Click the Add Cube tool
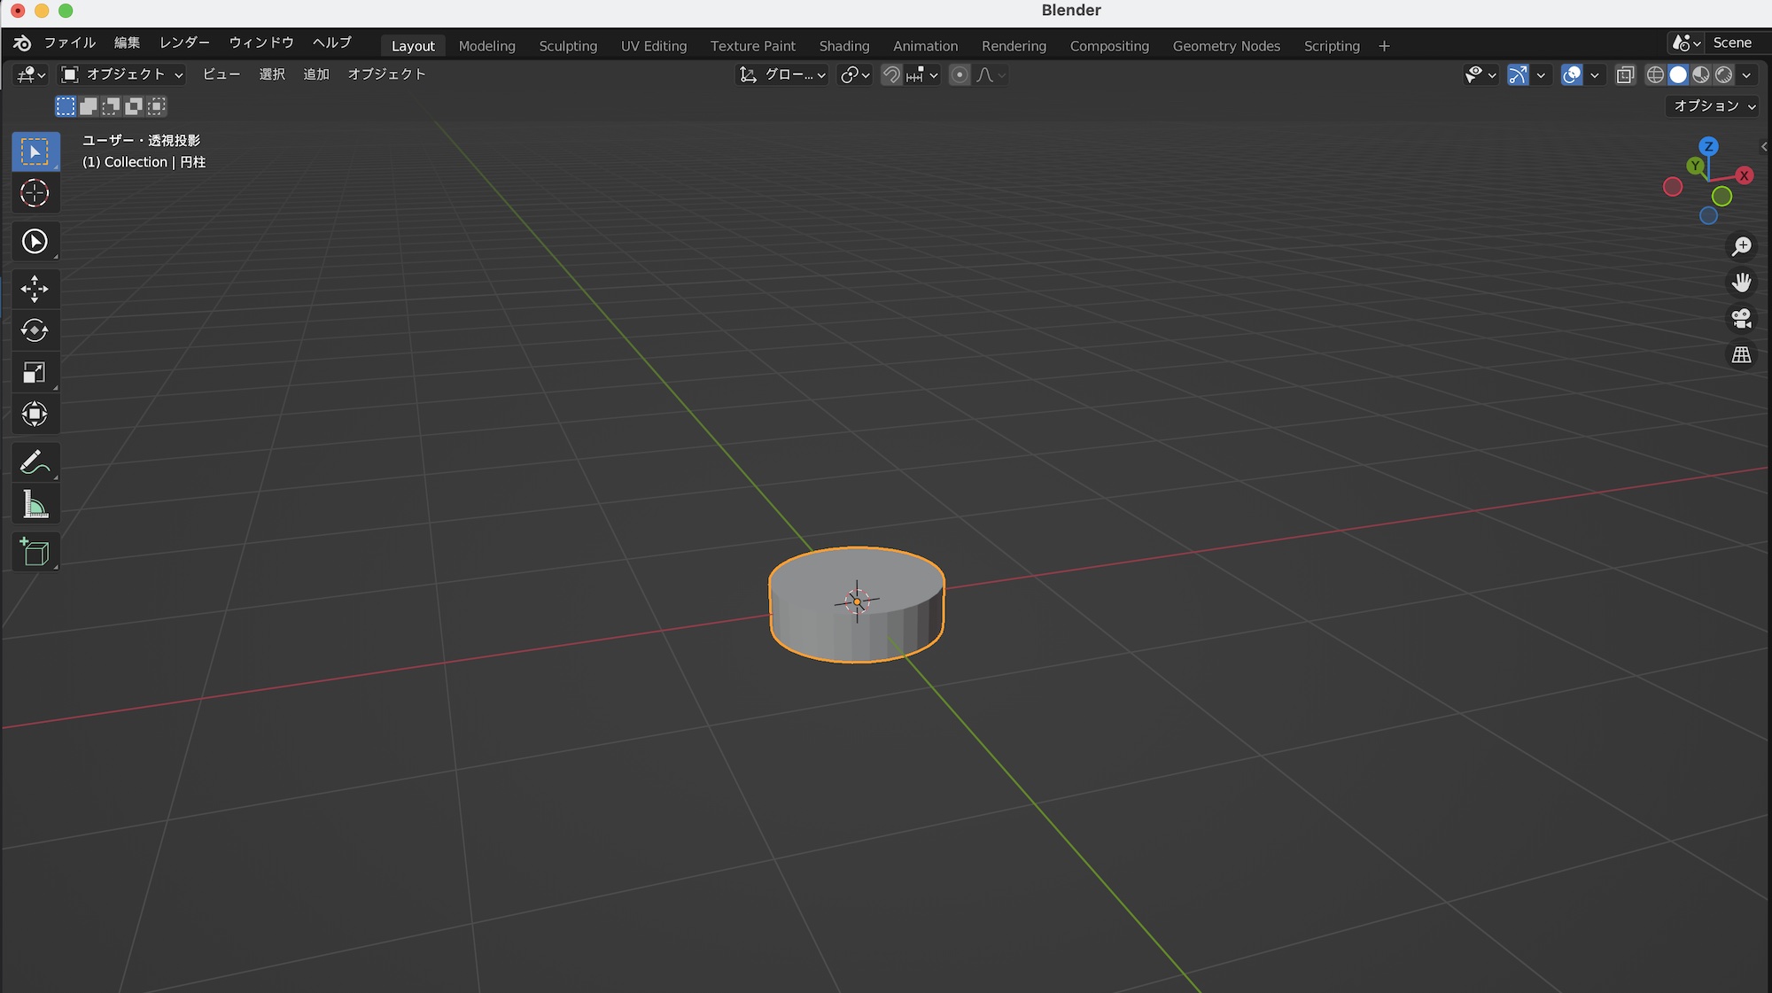 [35, 552]
